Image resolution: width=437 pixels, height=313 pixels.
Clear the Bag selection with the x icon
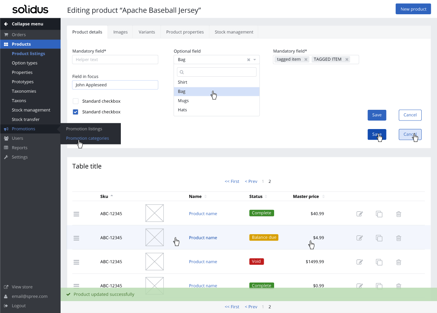(249, 60)
